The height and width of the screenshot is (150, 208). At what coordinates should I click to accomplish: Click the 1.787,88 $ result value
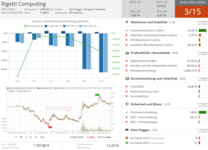41,146
